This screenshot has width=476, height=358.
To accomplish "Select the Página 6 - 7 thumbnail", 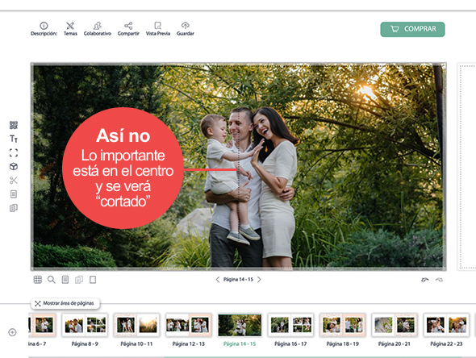I will click(42, 325).
